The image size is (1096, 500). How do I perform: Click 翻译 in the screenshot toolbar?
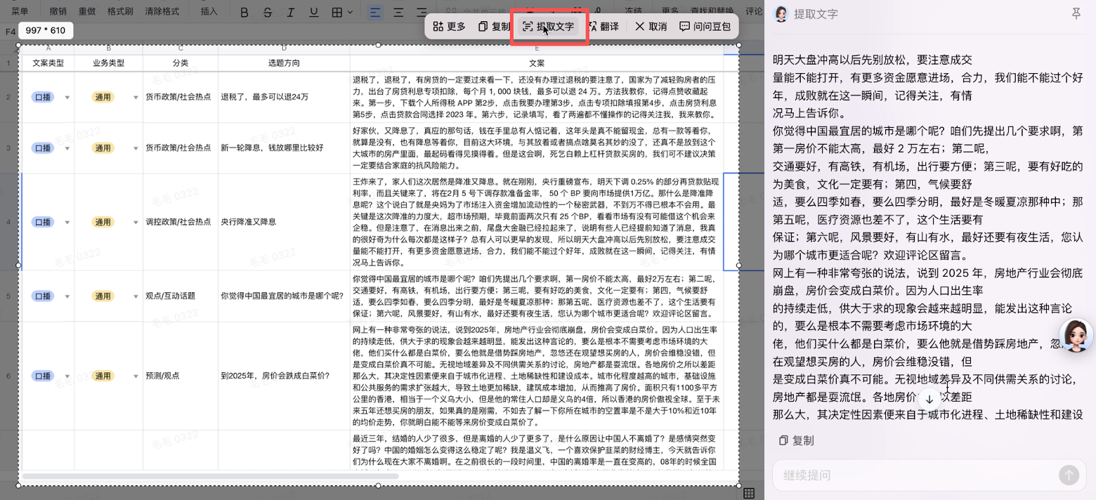tap(602, 27)
